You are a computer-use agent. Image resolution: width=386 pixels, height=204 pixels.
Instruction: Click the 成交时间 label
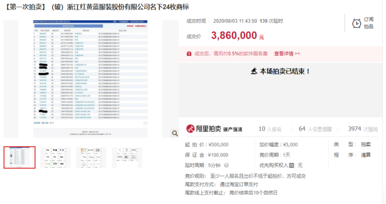point(196,21)
